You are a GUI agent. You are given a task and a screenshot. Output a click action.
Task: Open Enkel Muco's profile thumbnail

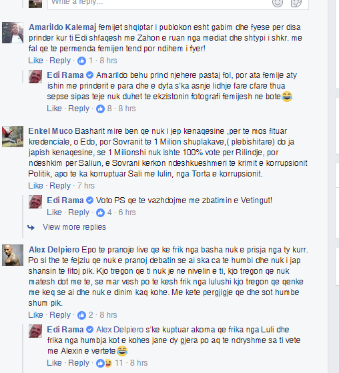click(x=13, y=137)
